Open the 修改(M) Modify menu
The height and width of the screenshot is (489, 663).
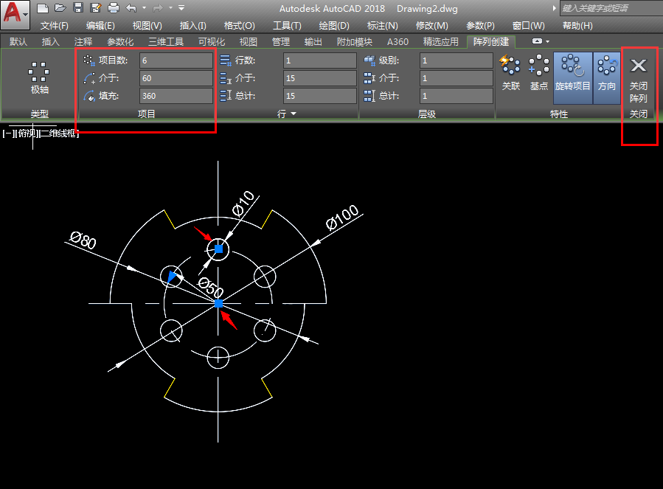pos(431,25)
